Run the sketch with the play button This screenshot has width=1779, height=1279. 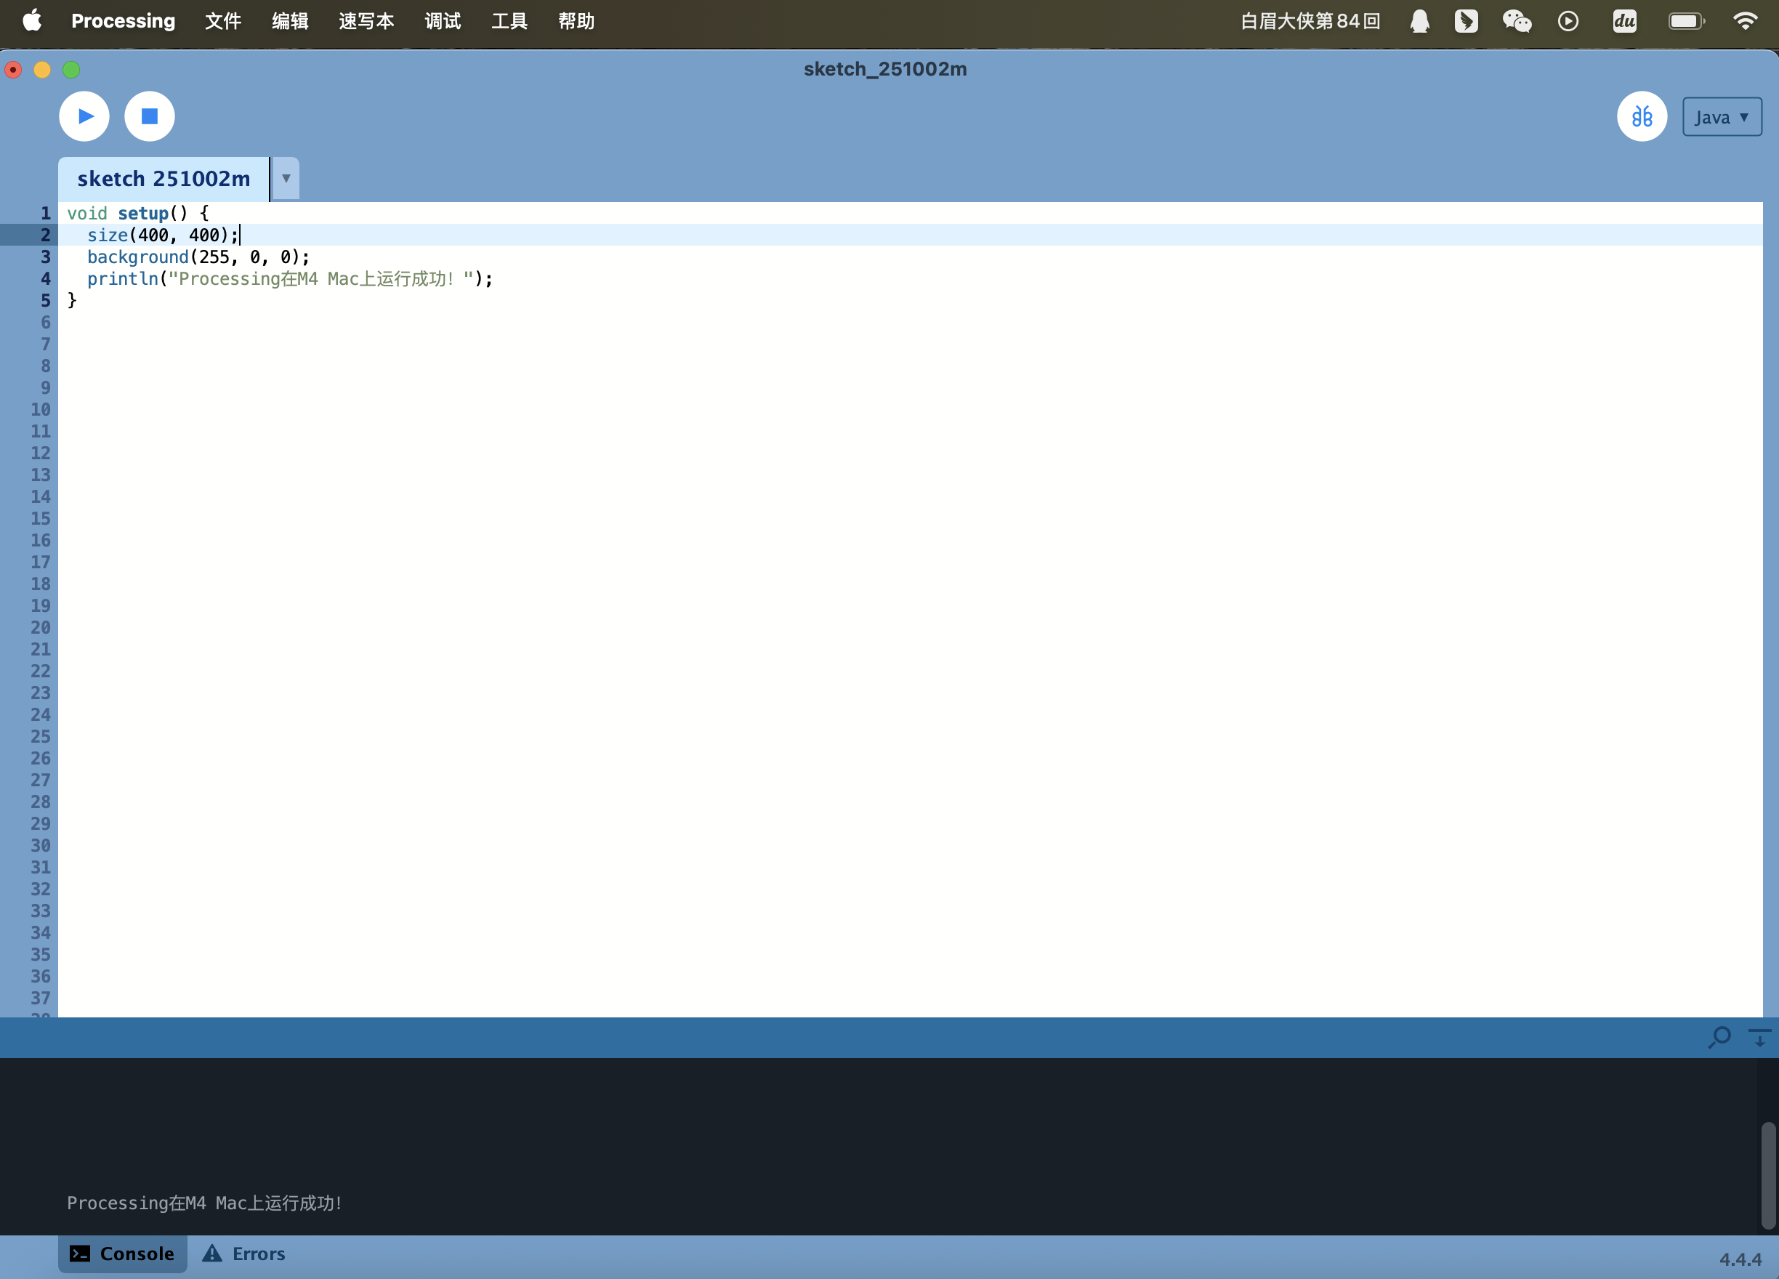click(x=84, y=116)
